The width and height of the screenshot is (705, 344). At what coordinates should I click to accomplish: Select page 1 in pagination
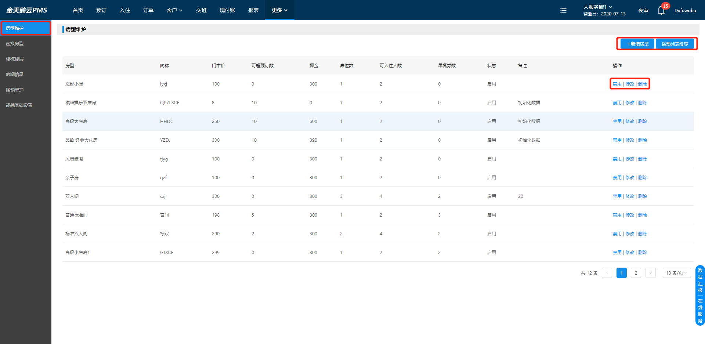point(622,273)
